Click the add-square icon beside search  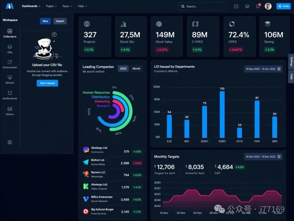[236, 6]
